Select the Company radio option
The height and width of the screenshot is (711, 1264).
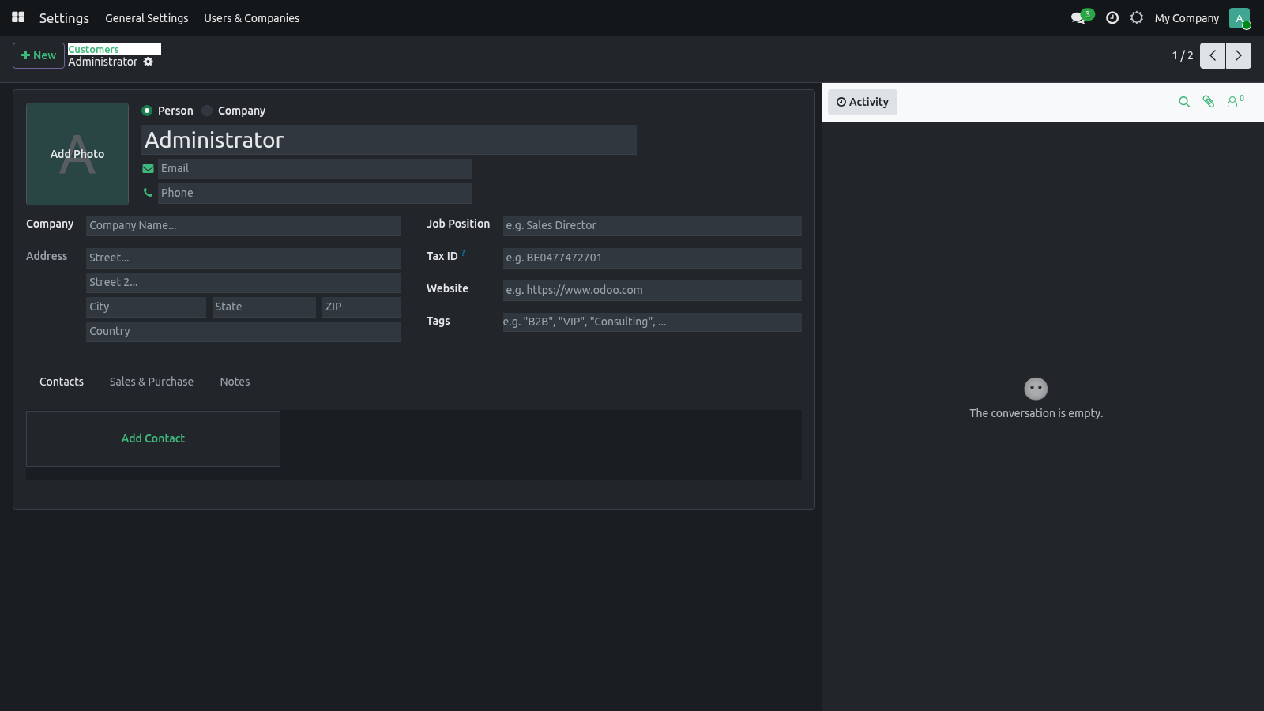point(207,111)
